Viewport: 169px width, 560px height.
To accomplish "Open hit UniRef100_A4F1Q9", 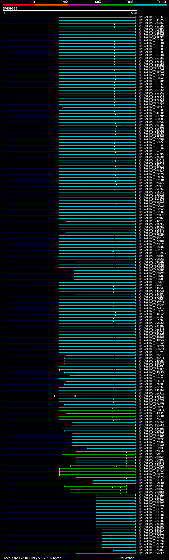I will (x=152, y=34).
